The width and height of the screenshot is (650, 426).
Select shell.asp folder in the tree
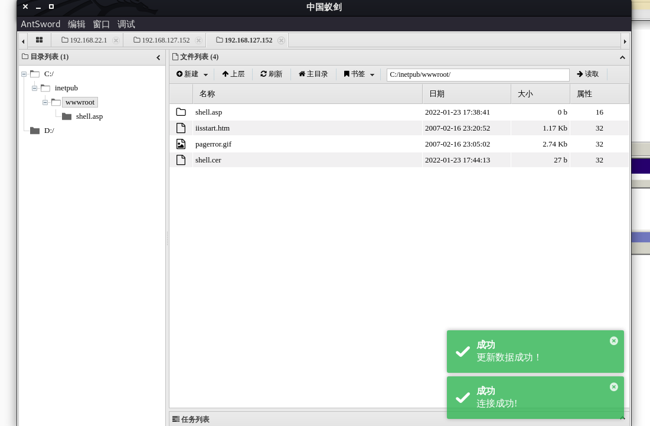[89, 116]
